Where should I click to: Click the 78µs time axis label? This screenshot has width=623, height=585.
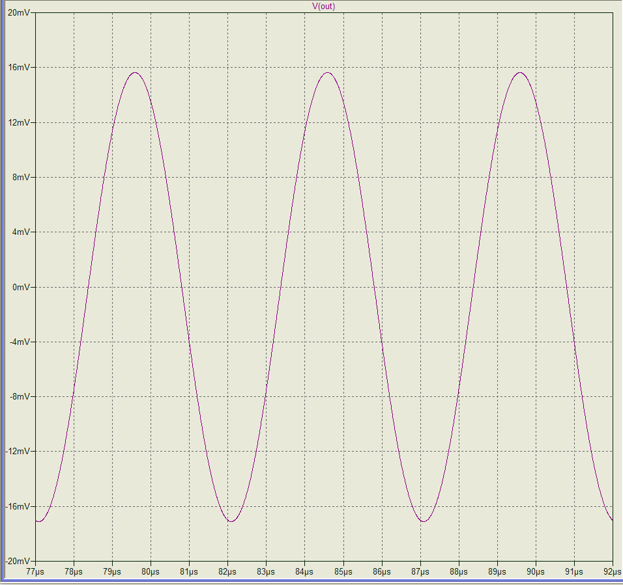coord(74,572)
